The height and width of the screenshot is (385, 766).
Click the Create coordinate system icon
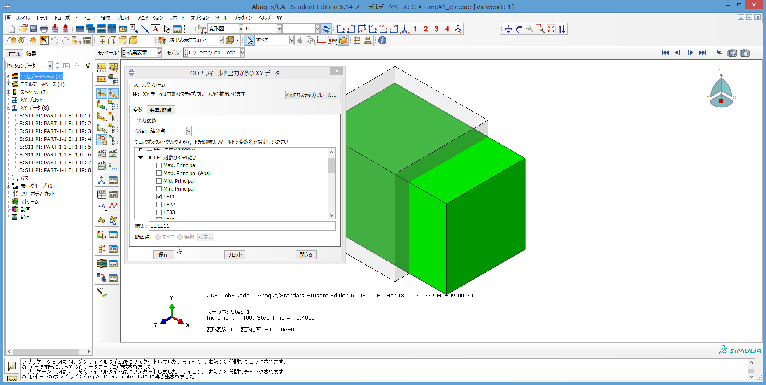(101, 180)
